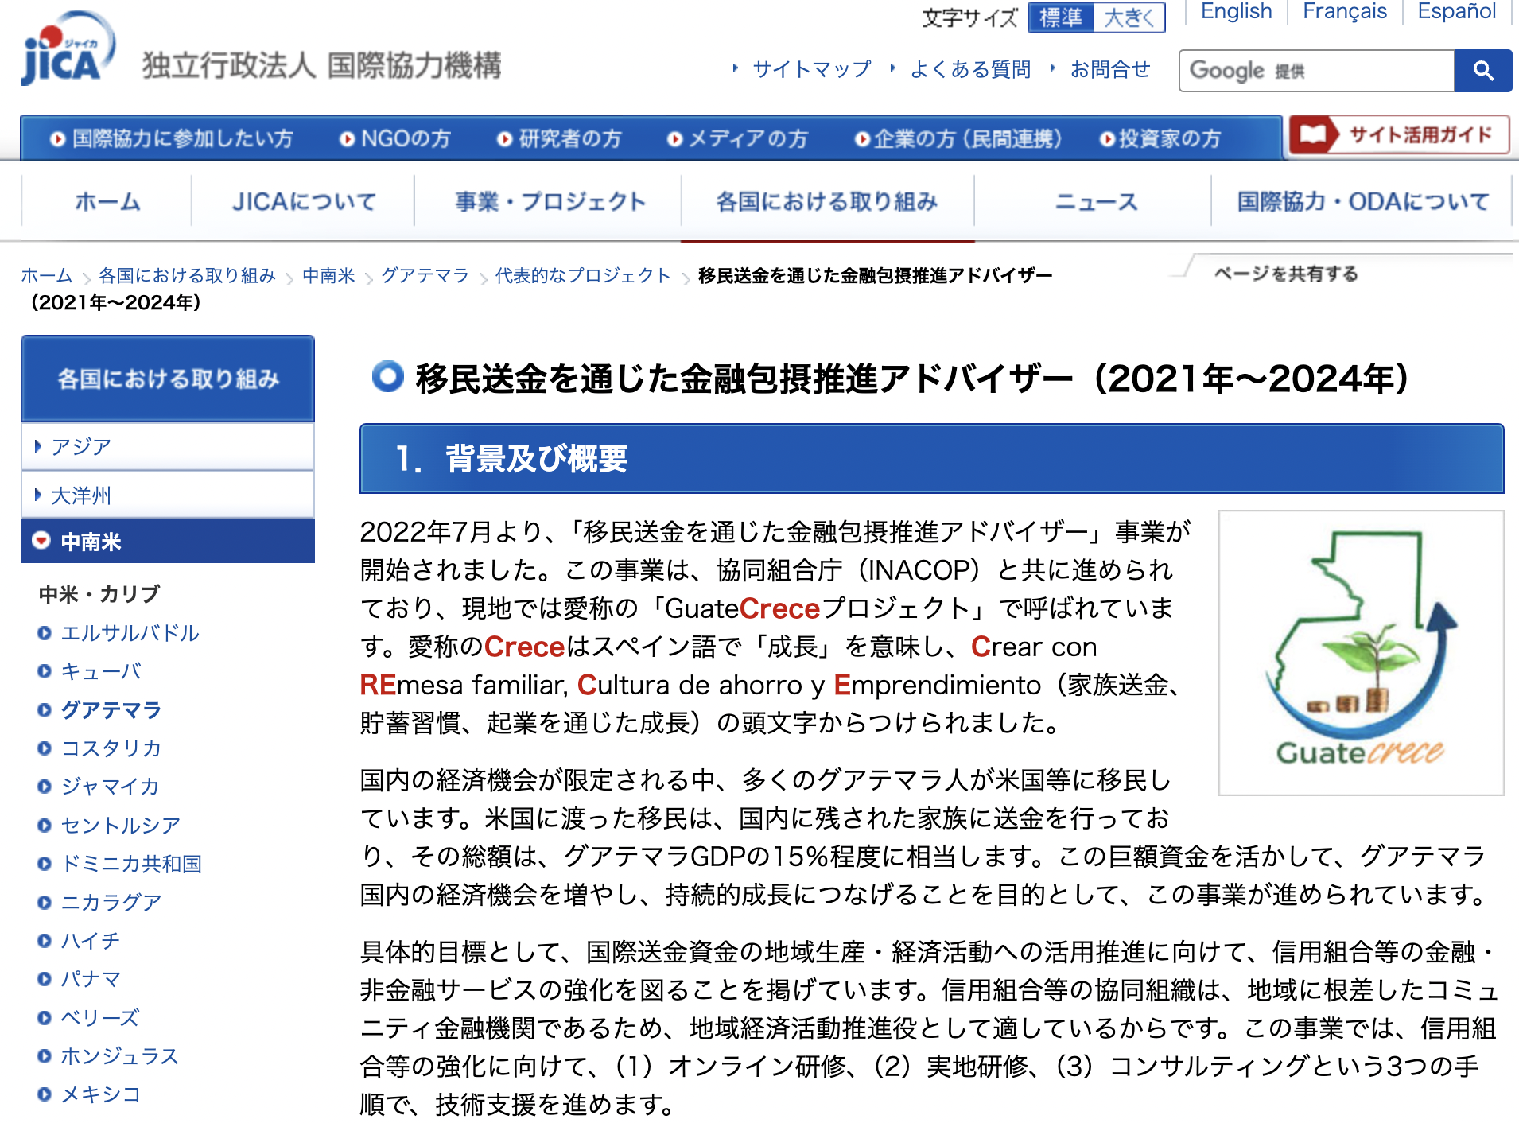Focus the Google search input field
The image size is (1519, 1123).
coord(1317,71)
